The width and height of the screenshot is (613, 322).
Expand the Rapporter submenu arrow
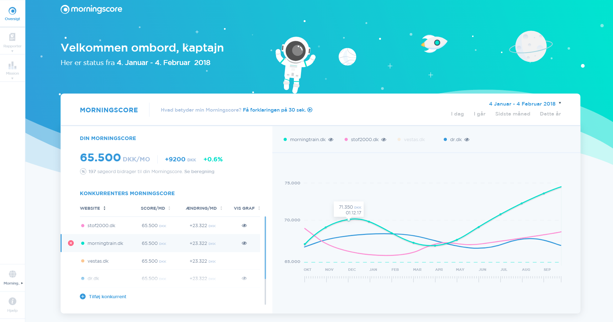(12, 51)
